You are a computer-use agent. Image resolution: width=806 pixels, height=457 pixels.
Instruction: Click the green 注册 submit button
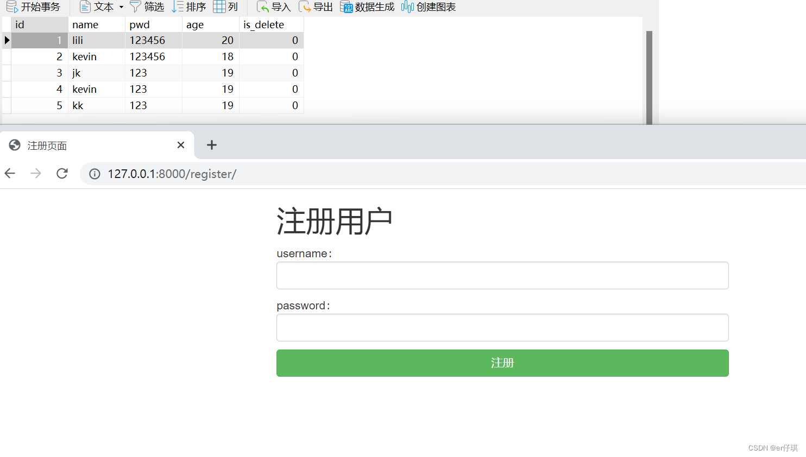(502, 363)
